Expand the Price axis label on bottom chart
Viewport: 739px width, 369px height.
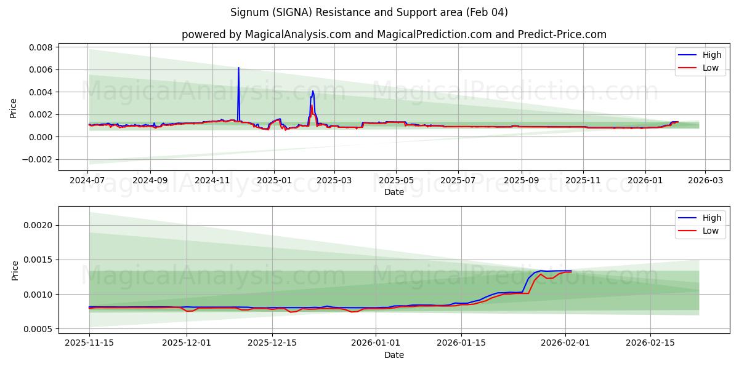click(x=14, y=269)
